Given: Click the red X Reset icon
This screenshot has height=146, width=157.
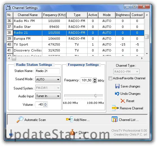Looking at the screenshot, I should coord(123,101).
